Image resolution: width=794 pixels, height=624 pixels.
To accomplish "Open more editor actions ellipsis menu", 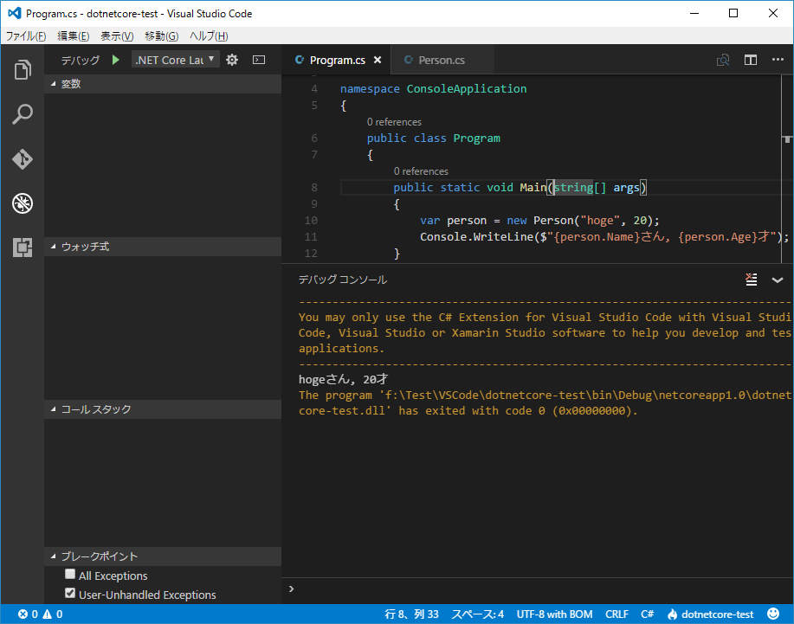I will [778, 60].
